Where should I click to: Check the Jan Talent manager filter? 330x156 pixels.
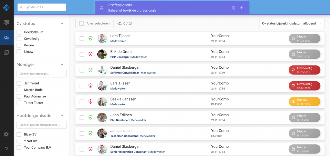point(19,83)
